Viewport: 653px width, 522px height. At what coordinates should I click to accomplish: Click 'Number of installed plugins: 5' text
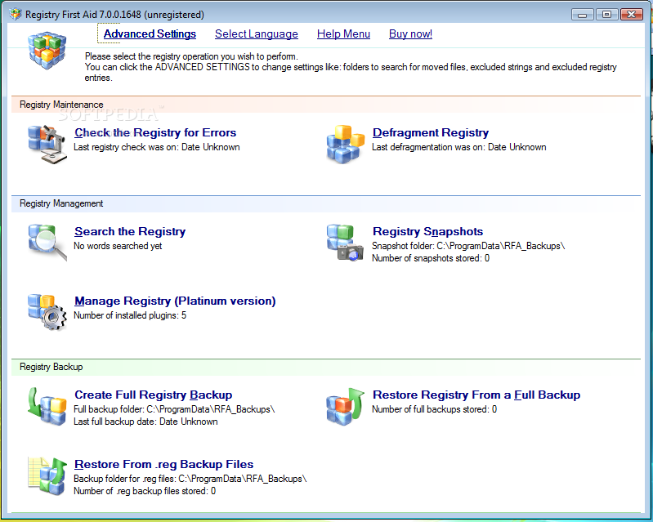tap(130, 315)
